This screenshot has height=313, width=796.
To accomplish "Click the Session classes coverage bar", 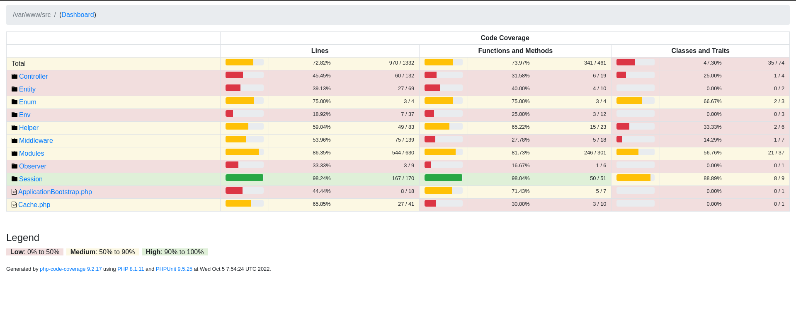I will 636,178.
